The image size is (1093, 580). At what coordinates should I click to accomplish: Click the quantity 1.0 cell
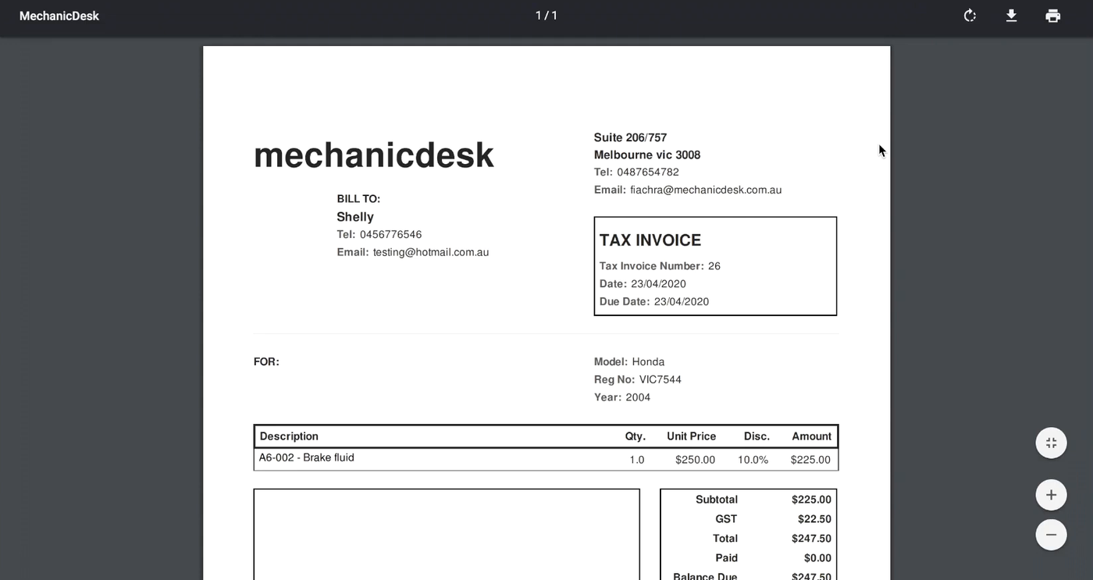[x=637, y=460]
